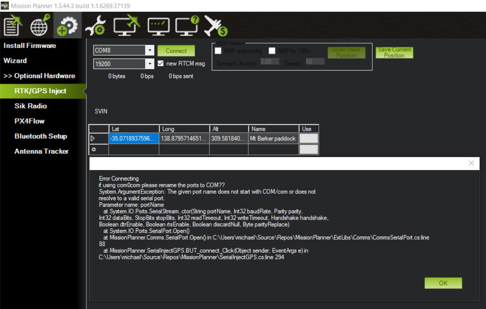
Task: Open the Wizard sidebar item
Action: coord(15,61)
